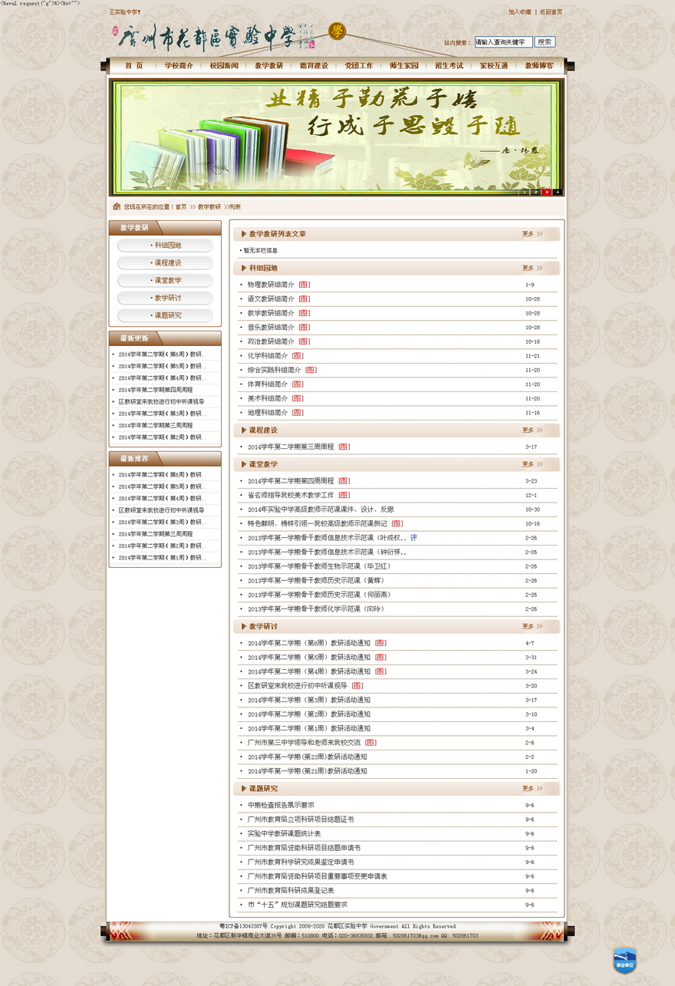Show banner slide 3

pyautogui.click(x=547, y=192)
